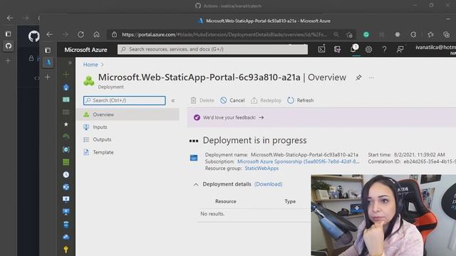Open browser collections icon

pos(447,35)
